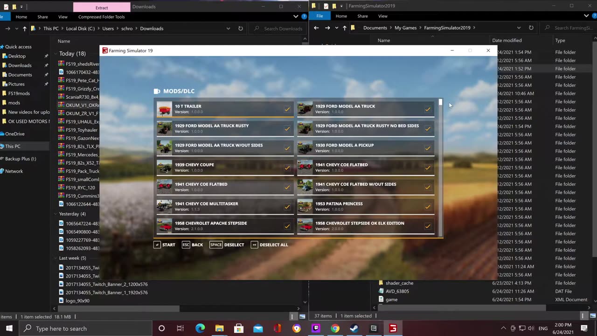
Task: Toggle the 1939 Chevy Coupe checkbox
Action: tap(287, 168)
